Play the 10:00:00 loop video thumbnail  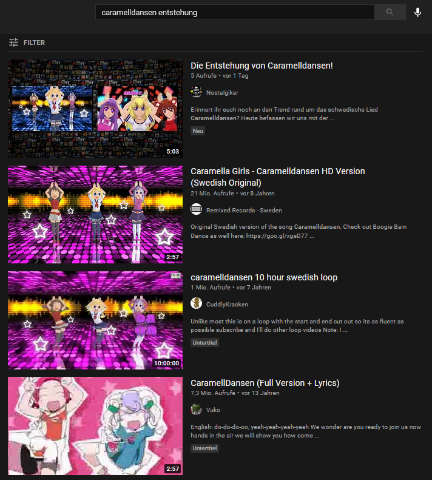[95, 320]
